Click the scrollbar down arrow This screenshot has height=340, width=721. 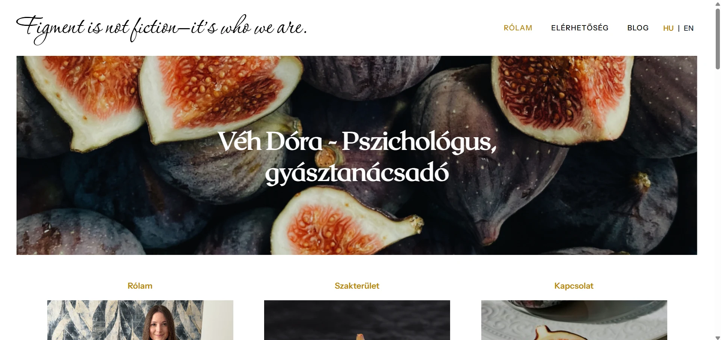718,336
